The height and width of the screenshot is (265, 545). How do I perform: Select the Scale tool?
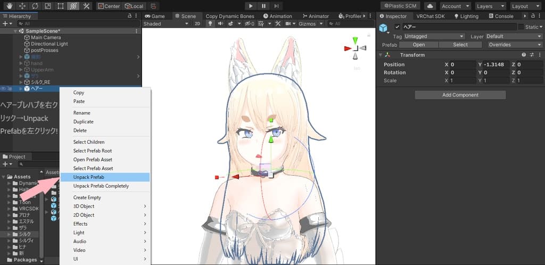pyautogui.click(x=47, y=6)
